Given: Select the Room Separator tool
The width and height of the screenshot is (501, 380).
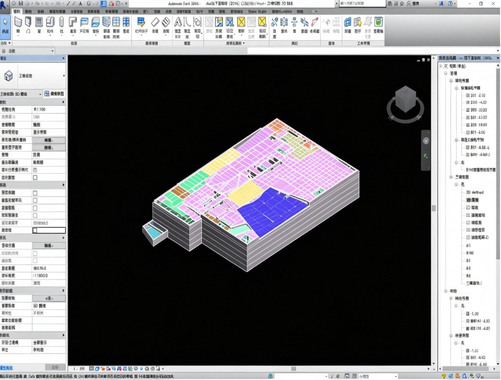Looking at the screenshot, I should pyautogui.click(x=219, y=27).
